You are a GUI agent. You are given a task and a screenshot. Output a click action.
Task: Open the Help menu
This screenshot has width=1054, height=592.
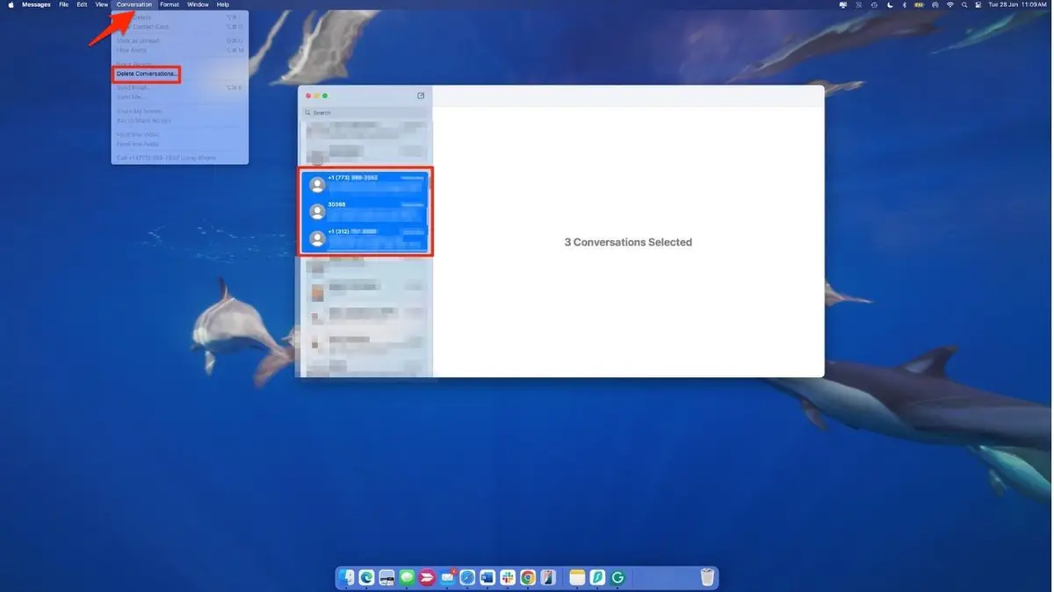223,4
